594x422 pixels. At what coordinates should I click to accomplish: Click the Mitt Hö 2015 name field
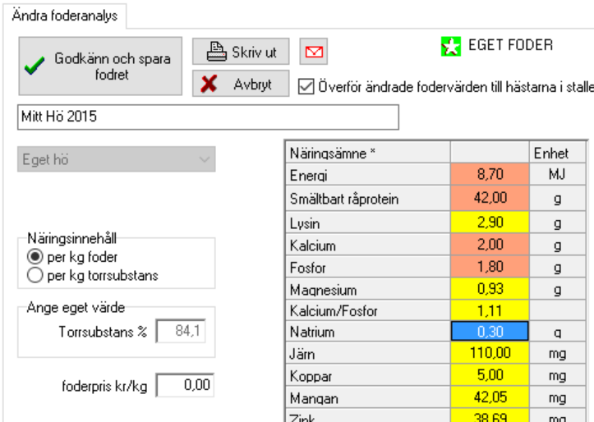click(x=209, y=117)
